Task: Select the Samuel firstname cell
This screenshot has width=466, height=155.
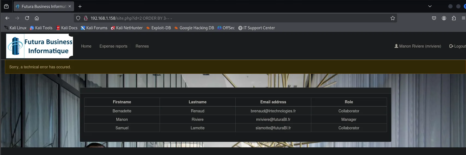Action: point(122,128)
